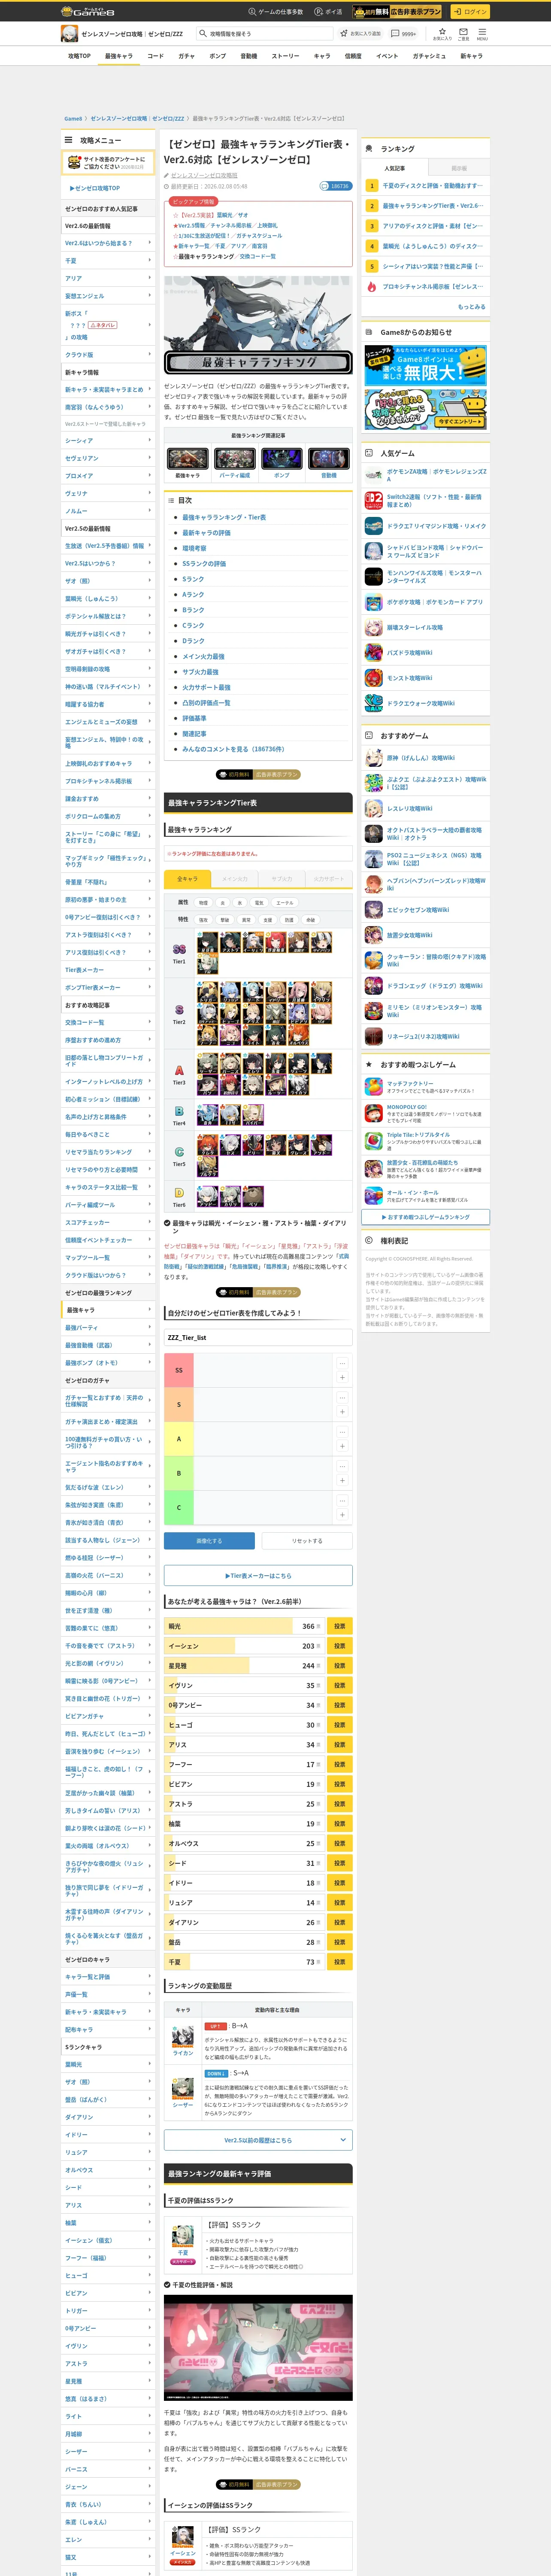Select トリガー character icon in Tier2
Screen dimensions: 551x2576
[208, 992]
